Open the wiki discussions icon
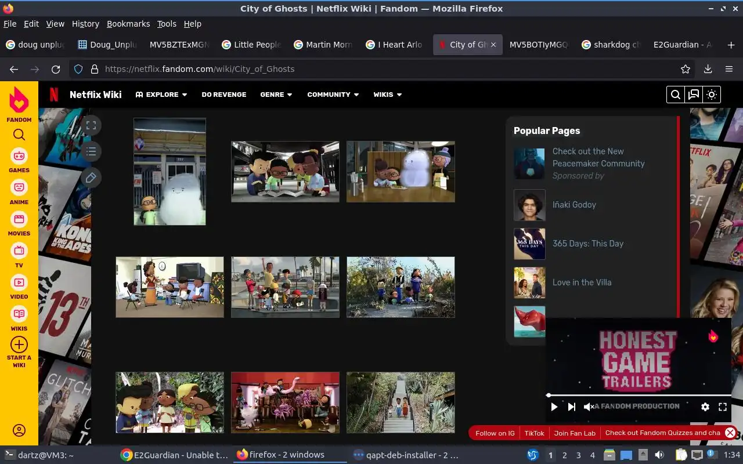 694,95
